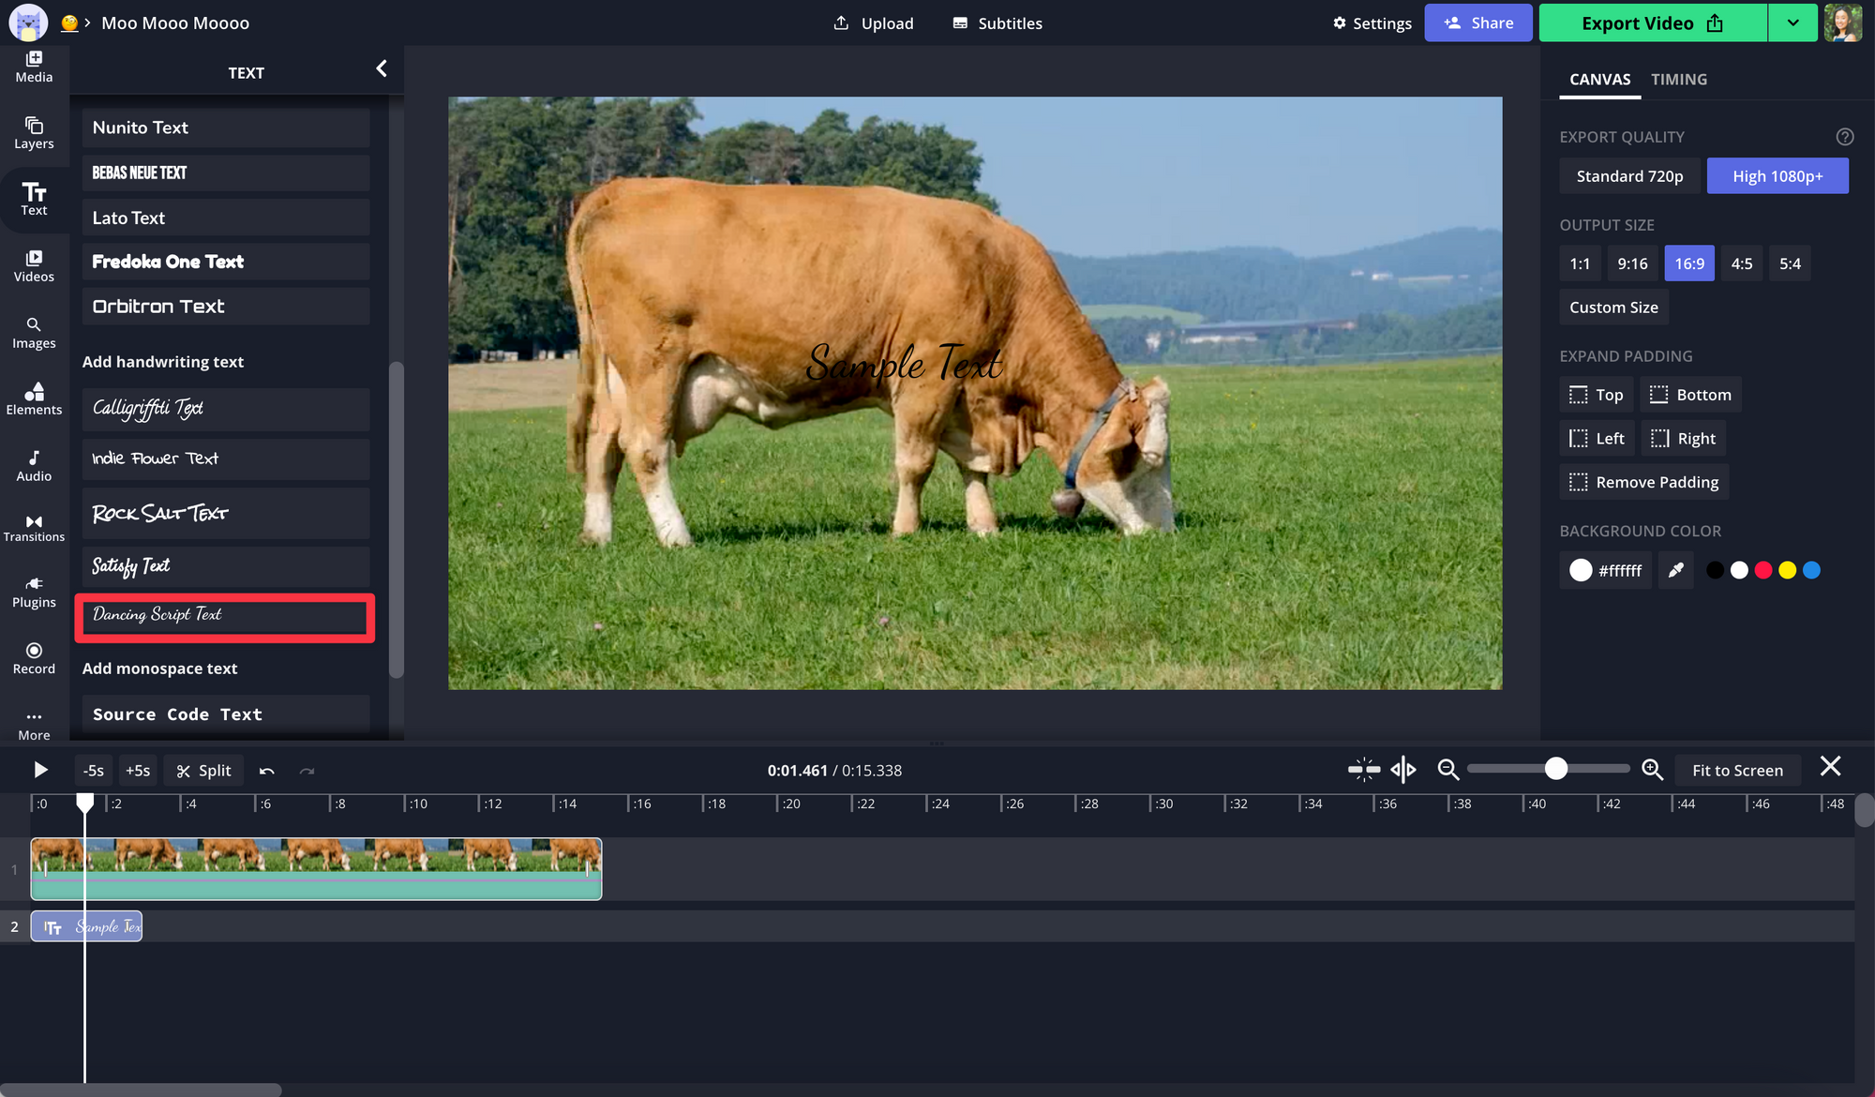Open the Elements sidebar panel
This screenshot has width=1875, height=1097.
point(34,398)
